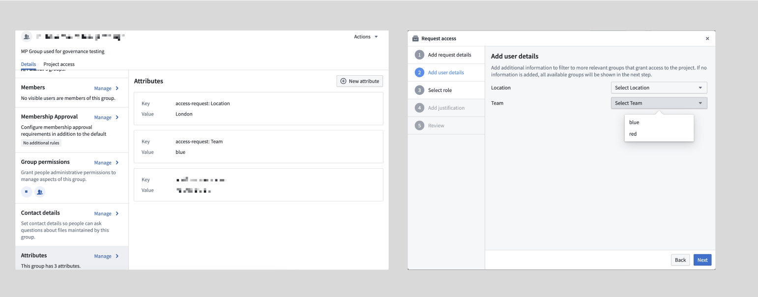Click the "This group has 3 attributes." text
This screenshot has height=297, width=758.
pos(51,266)
